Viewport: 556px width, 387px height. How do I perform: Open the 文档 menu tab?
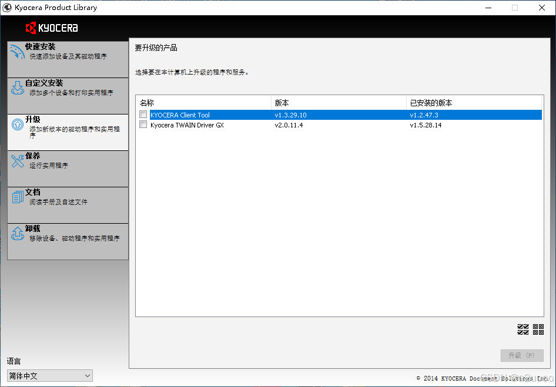click(x=68, y=205)
